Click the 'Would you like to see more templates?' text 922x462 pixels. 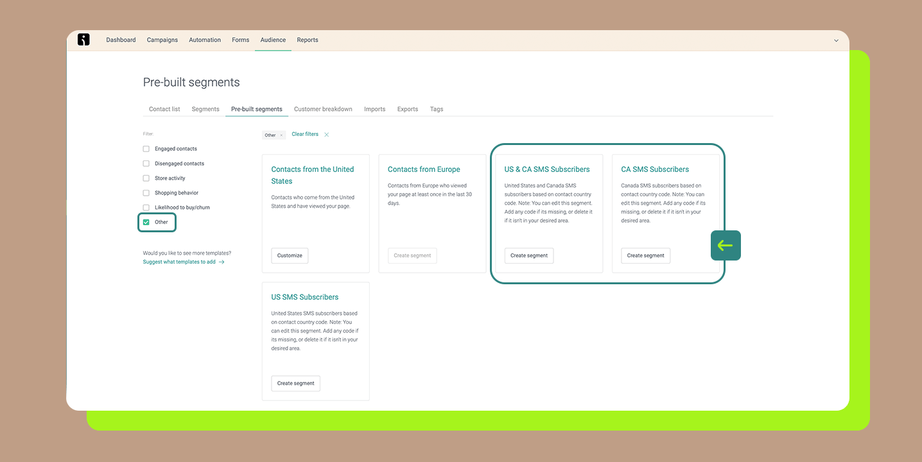[187, 253]
